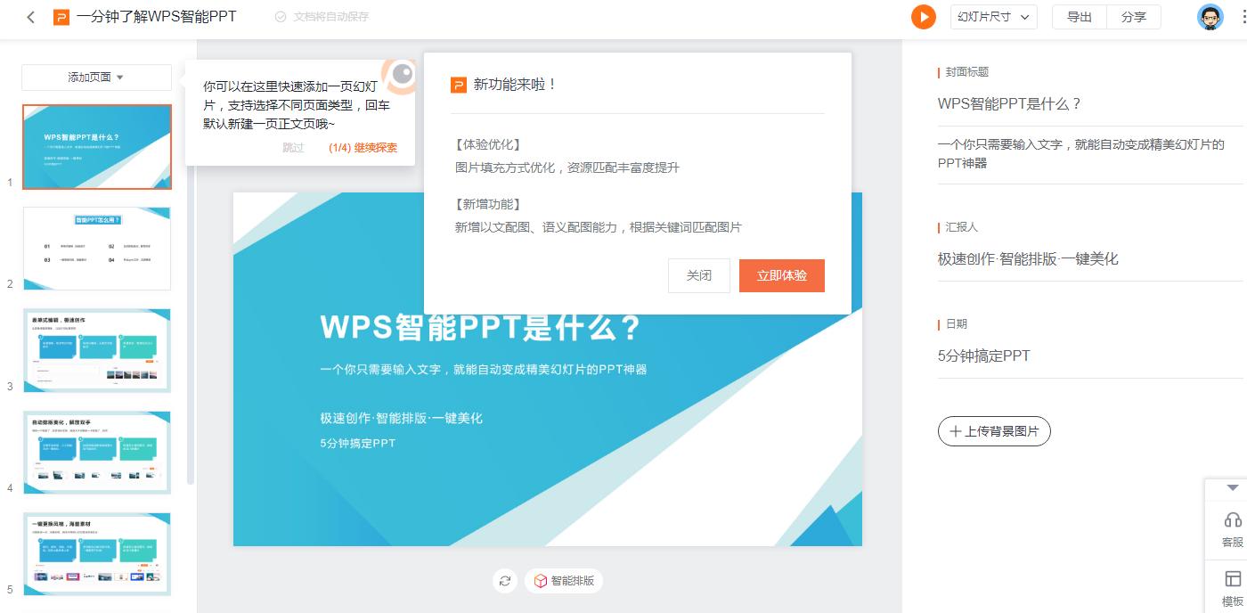This screenshot has width=1247, height=613.
Task: Click the back arrow to exit the editor
Action: [30, 18]
